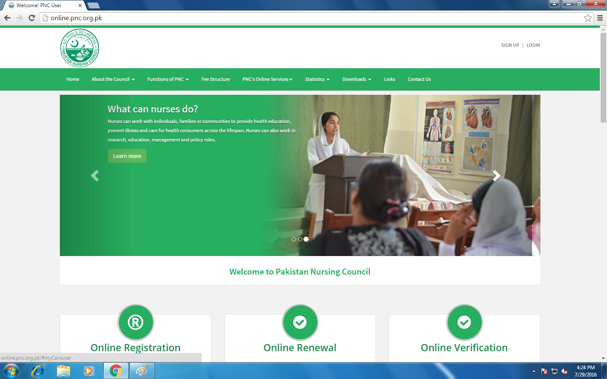
Task: Open Windows Explorer from the taskbar
Action: 64,371
